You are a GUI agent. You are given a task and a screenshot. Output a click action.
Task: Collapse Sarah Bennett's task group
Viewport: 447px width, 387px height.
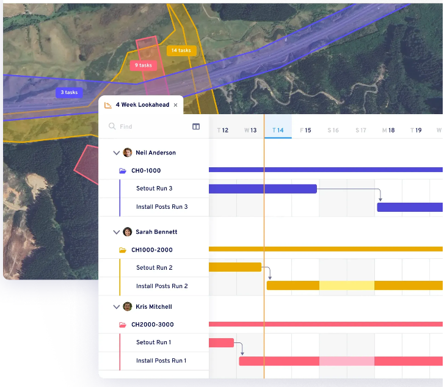pyautogui.click(x=116, y=232)
